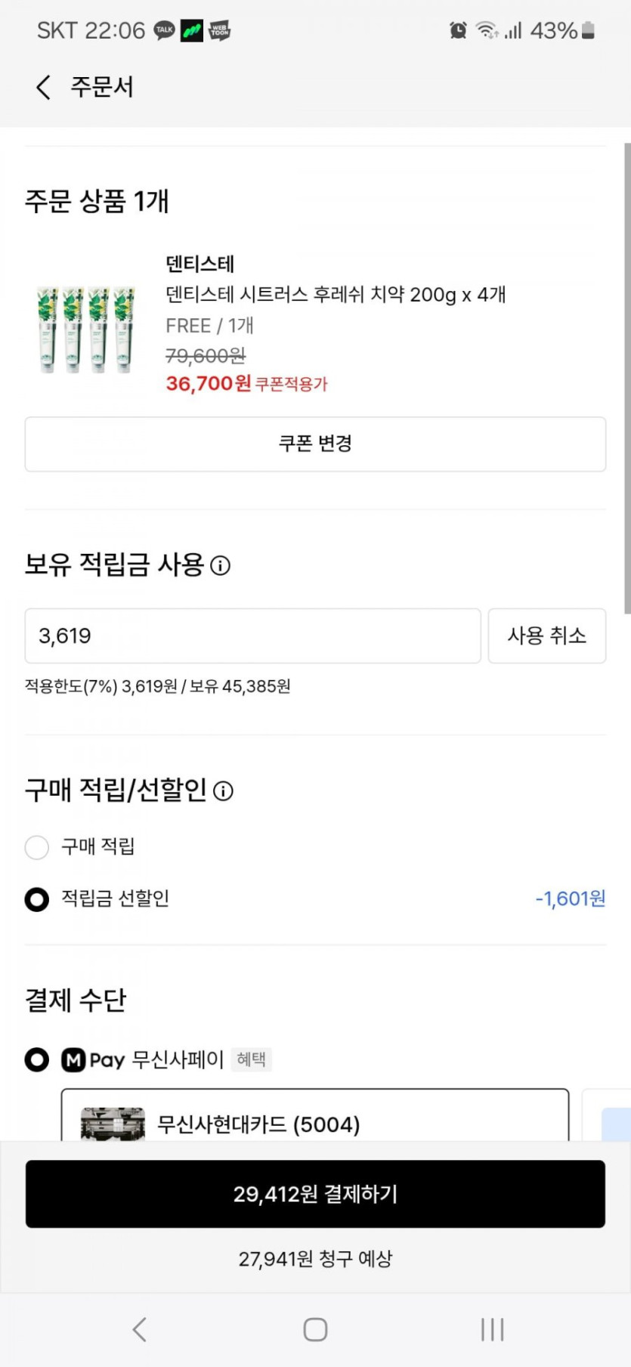The height and width of the screenshot is (1367, 631).
Task: Click the 쿠폰 변경 button
Action: click(315, 444)
